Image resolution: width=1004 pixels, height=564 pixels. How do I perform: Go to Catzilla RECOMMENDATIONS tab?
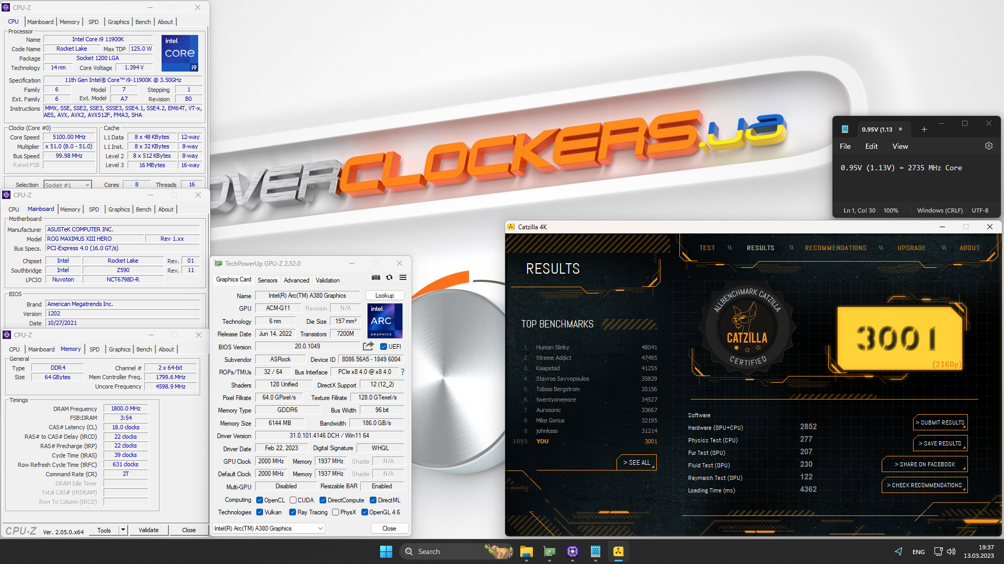836,248
